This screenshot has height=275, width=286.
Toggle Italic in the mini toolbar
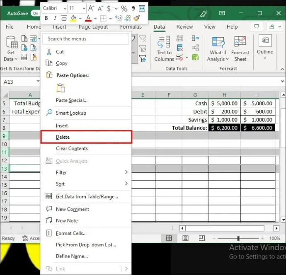[x=55, y=18]
